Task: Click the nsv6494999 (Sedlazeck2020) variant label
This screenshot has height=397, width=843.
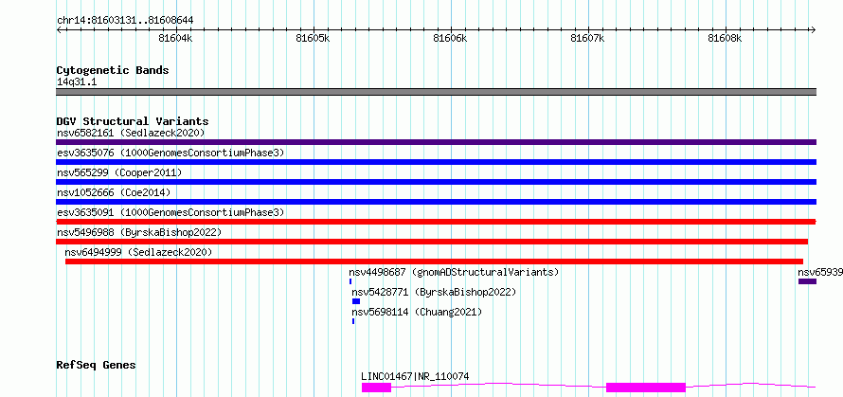Action: click(138, 252)
